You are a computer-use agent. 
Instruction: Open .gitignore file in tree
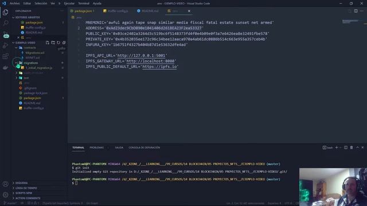(30, 88)
